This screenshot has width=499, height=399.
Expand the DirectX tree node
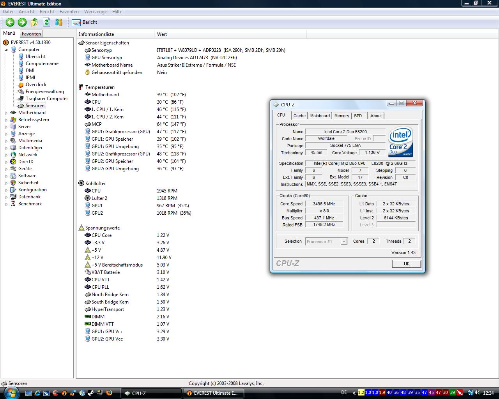(6, 162)
